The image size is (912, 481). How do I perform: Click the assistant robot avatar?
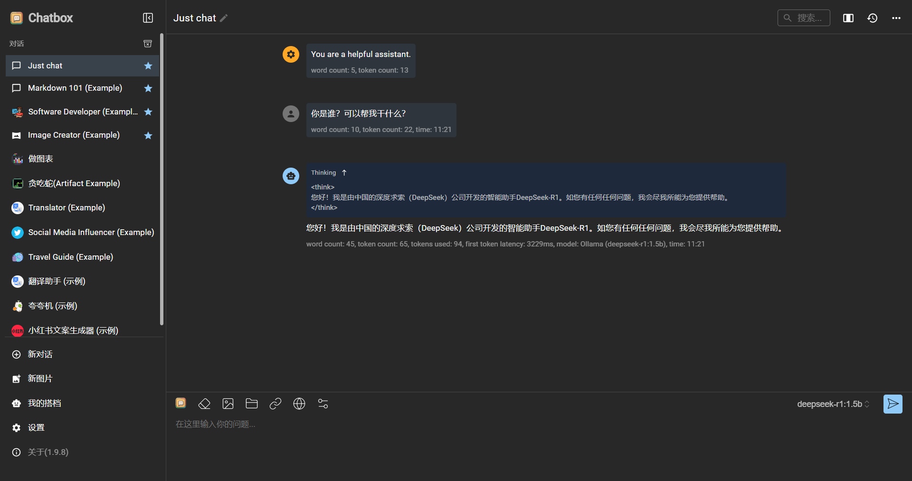pos(291,176)
